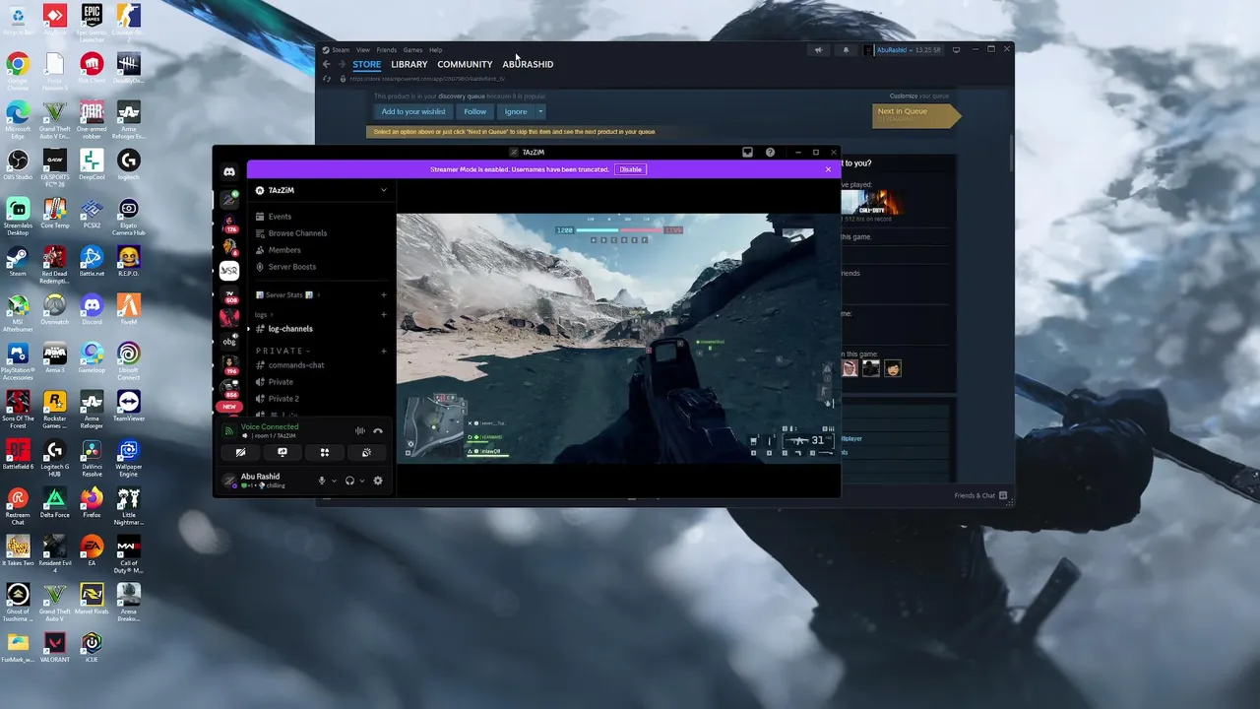Click Next in Queue in Steam

(x=915, y=115)
